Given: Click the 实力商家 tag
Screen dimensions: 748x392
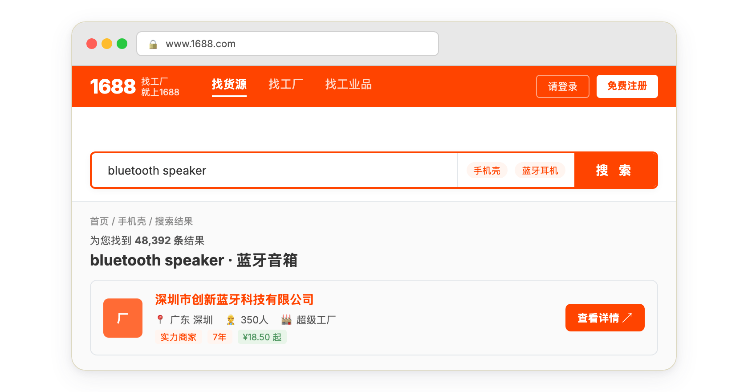Looking at the screenshot, I should click(x=178, y=337).
